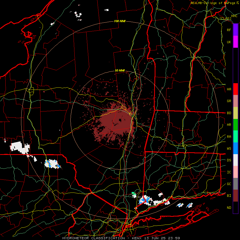Screen dimensions: 240x240
Task: Click the [CLAS] units label
Action: tap(225, 18)
